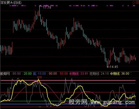Click the 短期线: 24.10 readout

[99, 74]
